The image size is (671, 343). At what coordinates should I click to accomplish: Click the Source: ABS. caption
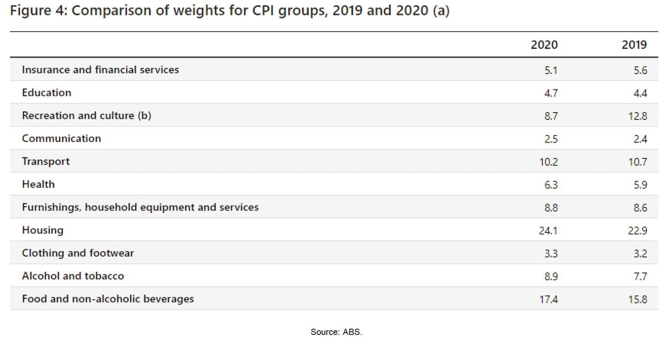coord(336,332)
